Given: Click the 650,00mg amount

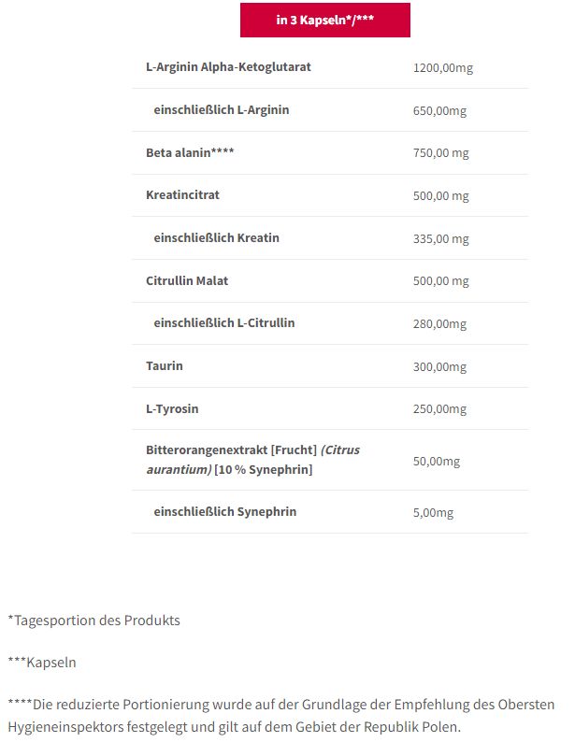Looking at the screenshot, I should (439, 110).
